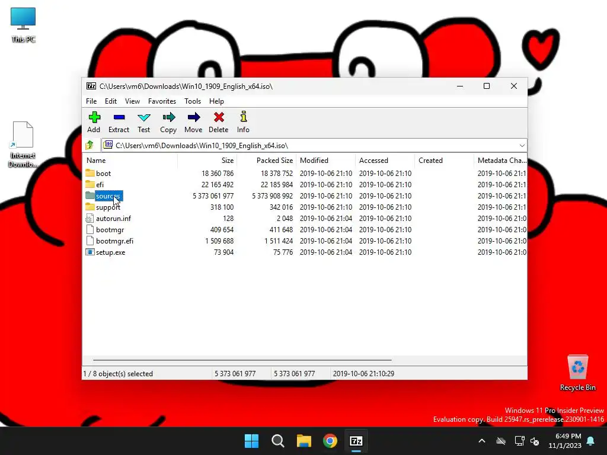Screen dimensions: 607x455
Task: Sort by the Size column header
Action: 207,160
